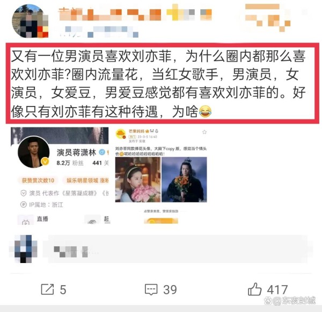View the girl with pink roses photo
The height and width of the screenshot is (312, 322).
click(x=138, y=180)
